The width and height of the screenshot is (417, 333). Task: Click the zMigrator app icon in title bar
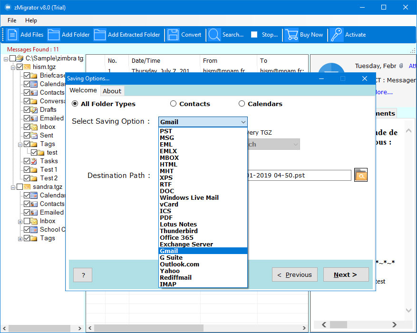[x=8, y=7]
